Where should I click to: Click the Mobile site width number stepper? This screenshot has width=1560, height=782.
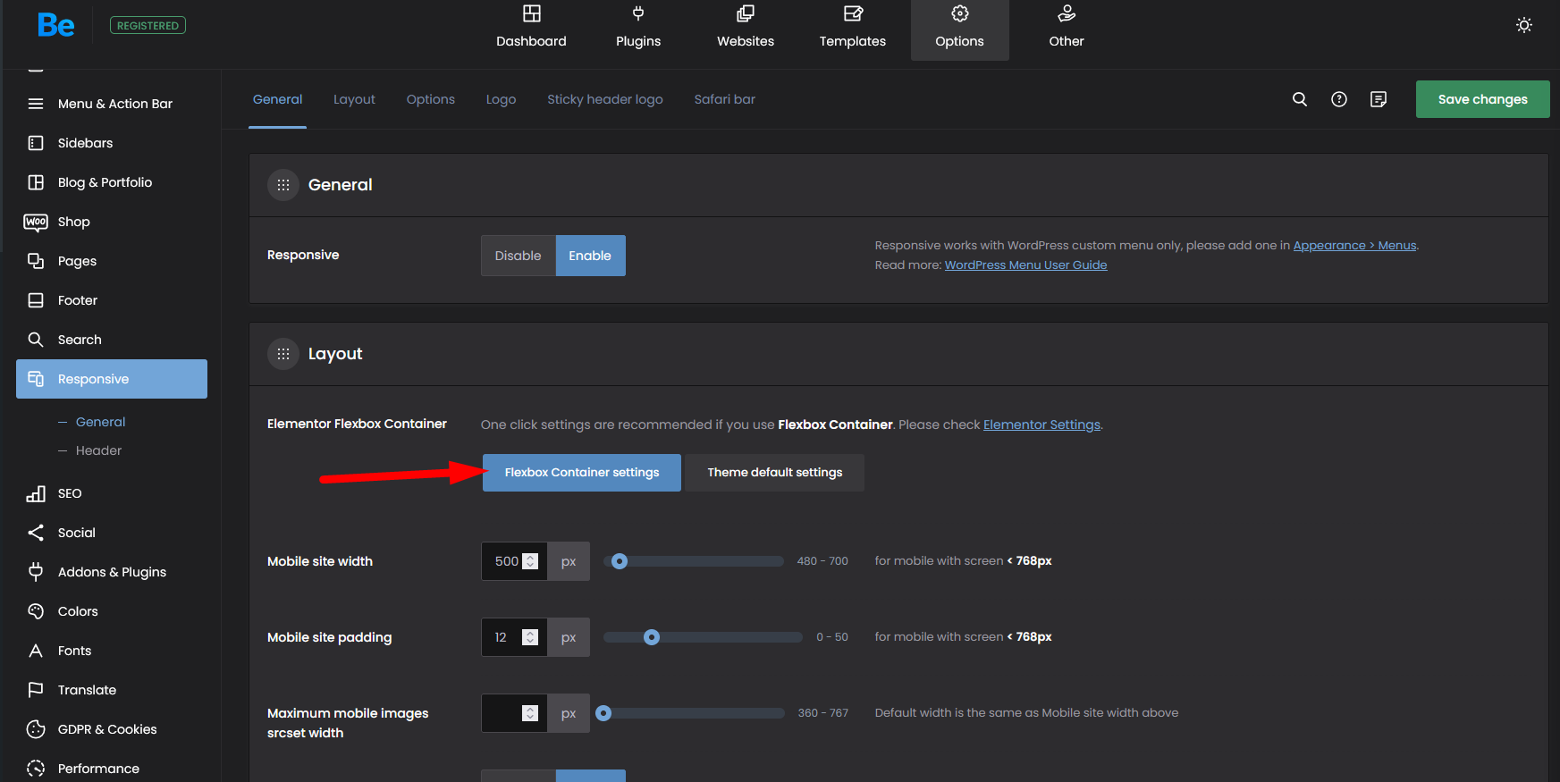[530, 561]
